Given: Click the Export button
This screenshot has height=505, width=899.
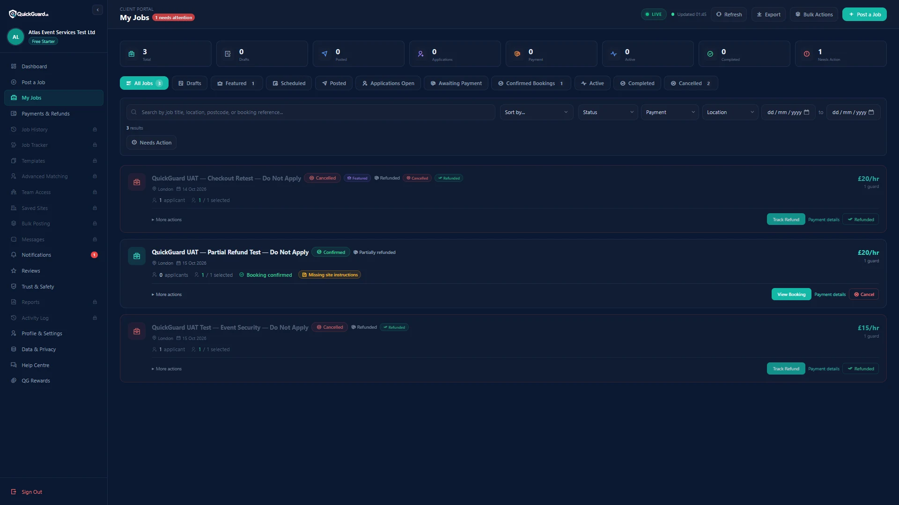Looking at the screenshot, I should click(x=768, y=14).
